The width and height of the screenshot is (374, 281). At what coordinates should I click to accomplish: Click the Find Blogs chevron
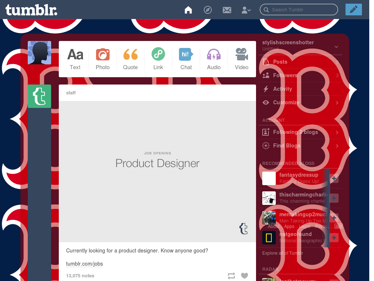(337, 146)
